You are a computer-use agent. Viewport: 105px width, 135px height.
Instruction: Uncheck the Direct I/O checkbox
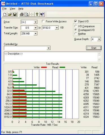pyautogui.click(x=76, y=21)
